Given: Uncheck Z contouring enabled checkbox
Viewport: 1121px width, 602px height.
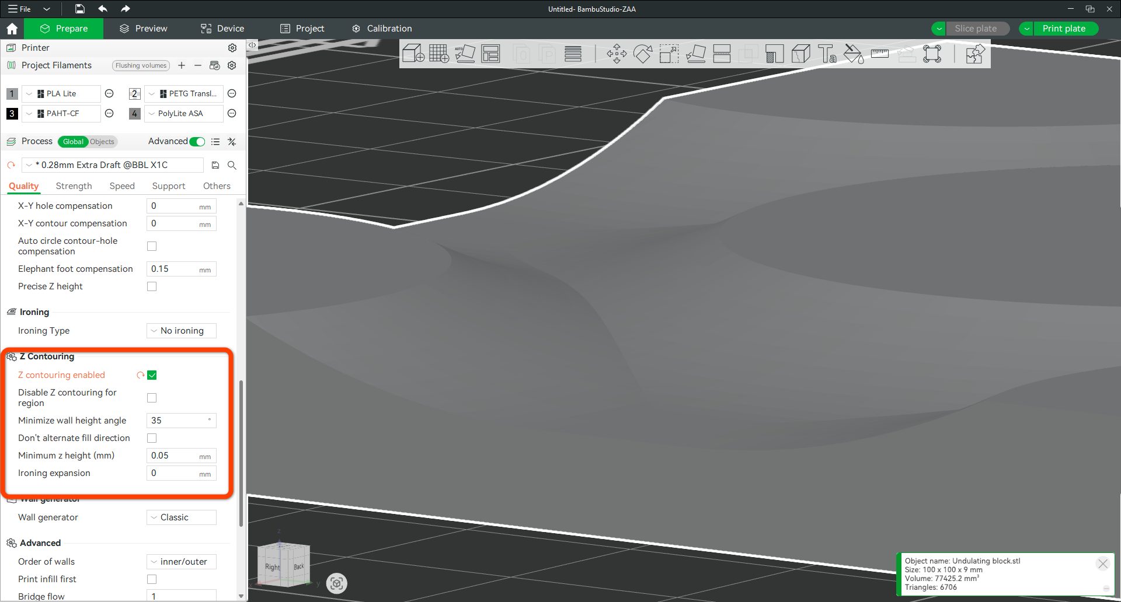Looking at the screenshot, I should 152,375.
